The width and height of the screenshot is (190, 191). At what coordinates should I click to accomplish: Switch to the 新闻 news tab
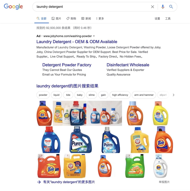pos(86,18)
